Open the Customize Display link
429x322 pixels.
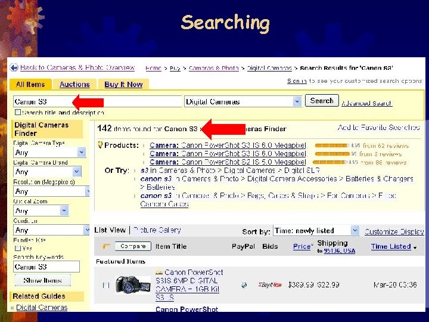[394, 231]
